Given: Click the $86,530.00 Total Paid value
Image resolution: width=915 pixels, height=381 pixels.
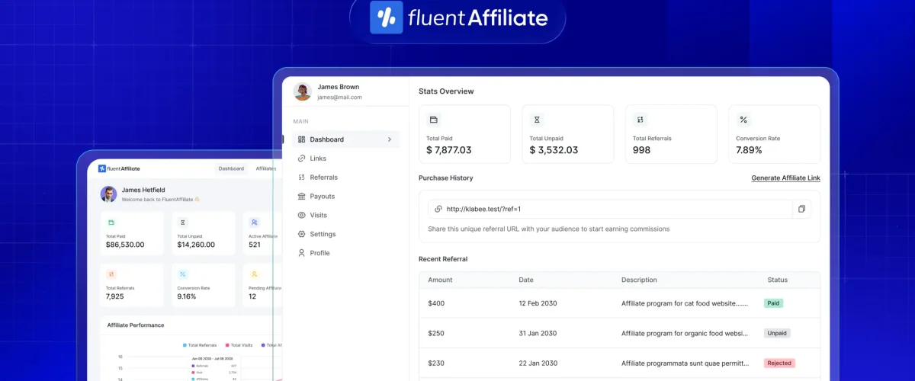Looking at the screenshot, I should (125, 245).
